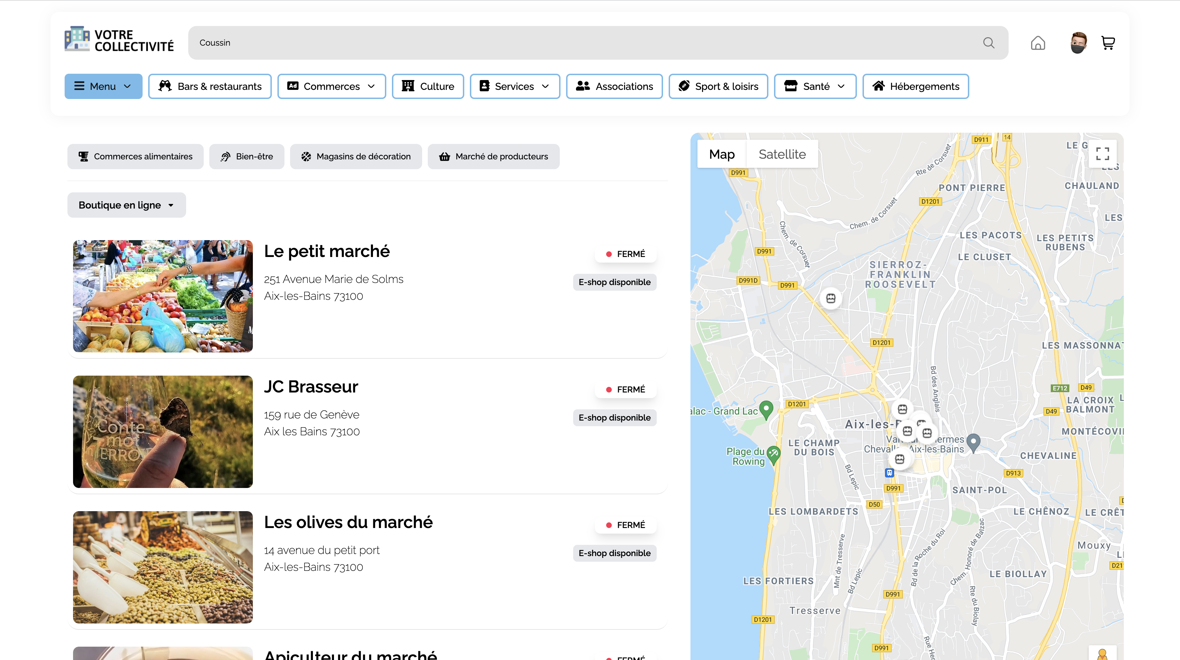Image resolution: width=1180 pixels, height=660 pixels.
Task: Switch map to Satellite view
Action: pyautogui.click(x=782, y=154)
